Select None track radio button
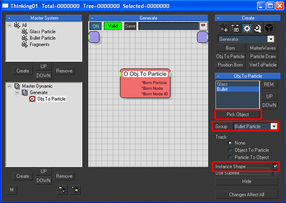 [230, 143]
